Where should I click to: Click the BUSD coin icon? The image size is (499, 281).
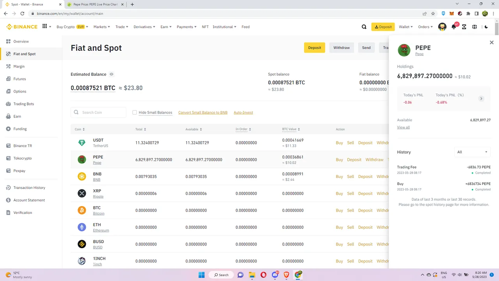point(81,244)
